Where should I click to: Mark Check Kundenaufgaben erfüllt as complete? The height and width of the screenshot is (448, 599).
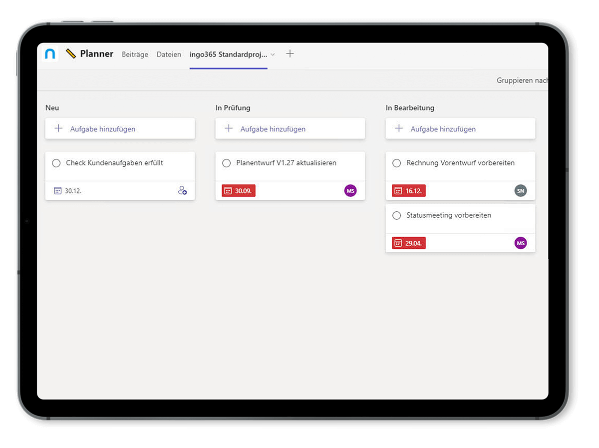[x=56, y=163]
